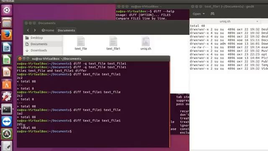The height and width of the screenshot is (151, 268).
Task: Open LibreOffice Impress from the dock
Action: (7, 72)
